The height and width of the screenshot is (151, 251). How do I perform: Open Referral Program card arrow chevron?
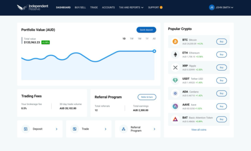tap(155, 129)
